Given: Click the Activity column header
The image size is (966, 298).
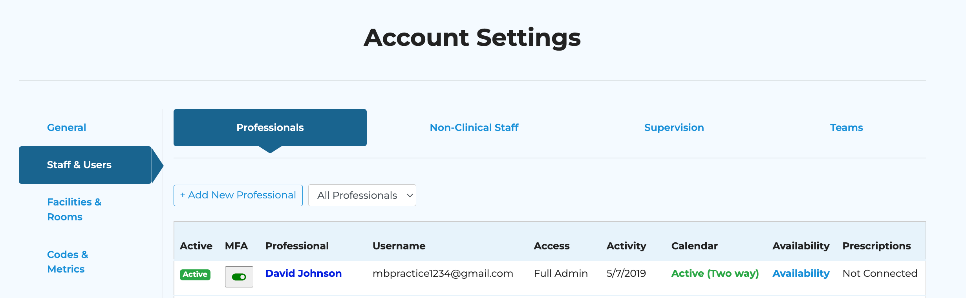Looking at the screenshot, I should [626, 246].
